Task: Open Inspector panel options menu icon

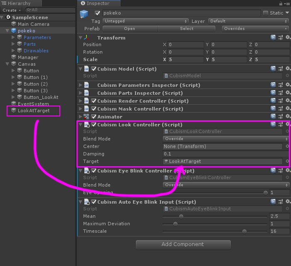Action: point(287,3)
